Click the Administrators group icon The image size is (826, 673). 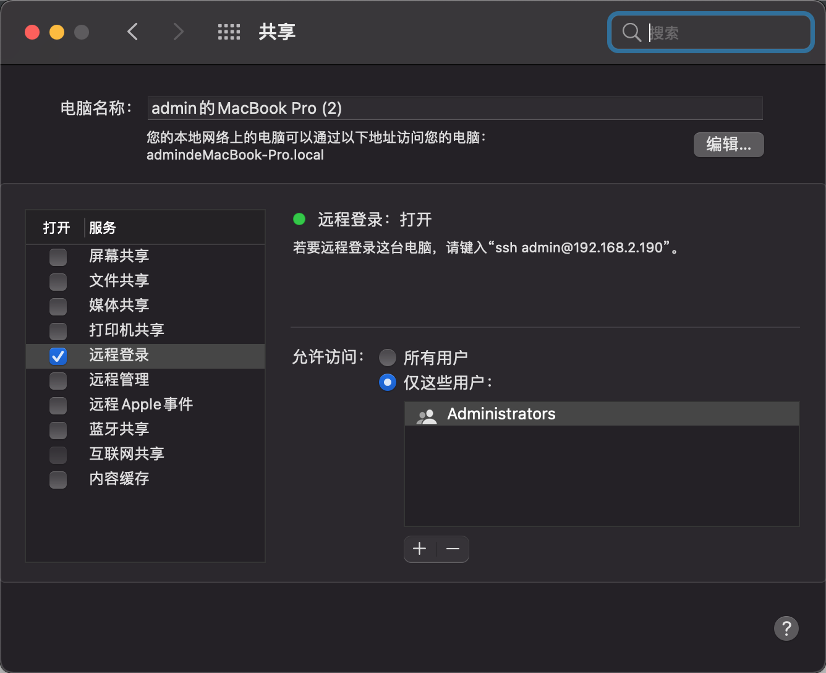click(426, 414)
